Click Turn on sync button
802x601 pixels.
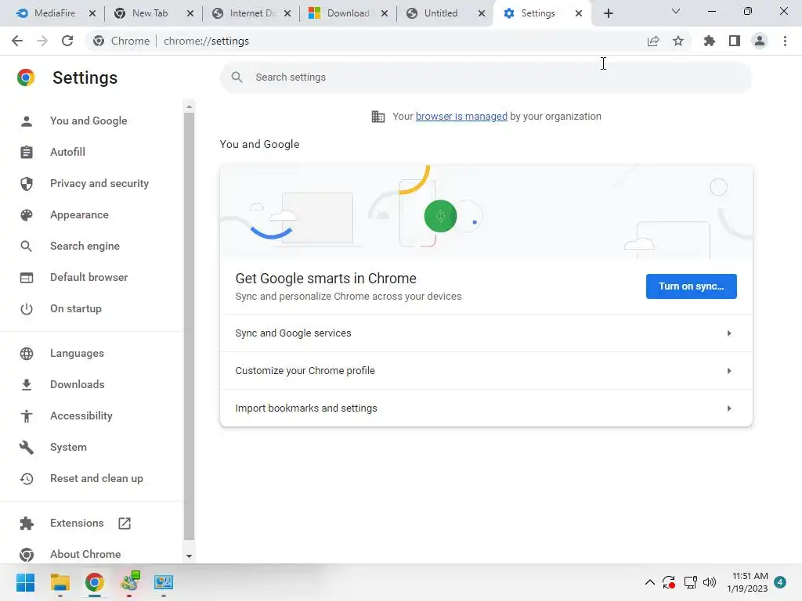pos(691,286)
